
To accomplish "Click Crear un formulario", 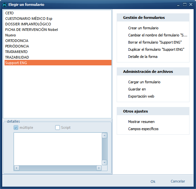I will [x=143, y=28].
